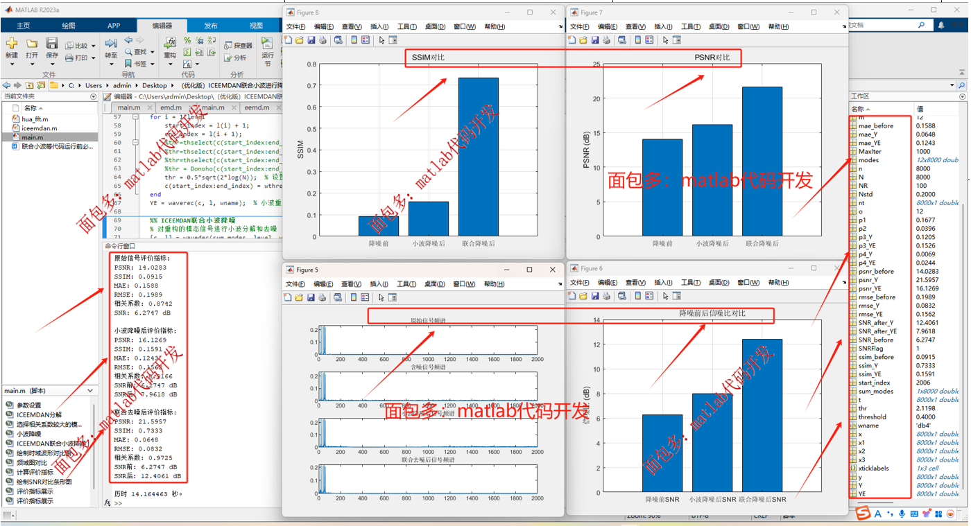
Task: Open 帮助(H) menu in Figure 6
Action: pos(778,283)
